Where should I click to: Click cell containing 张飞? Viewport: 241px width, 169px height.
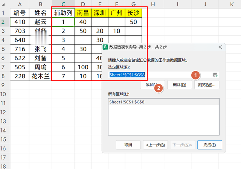coord(40,49)
